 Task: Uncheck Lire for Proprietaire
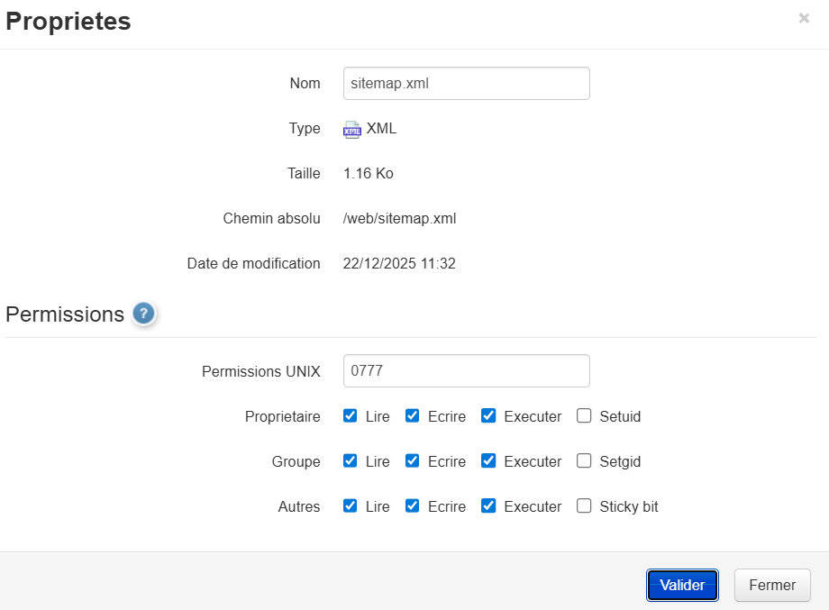351,416
